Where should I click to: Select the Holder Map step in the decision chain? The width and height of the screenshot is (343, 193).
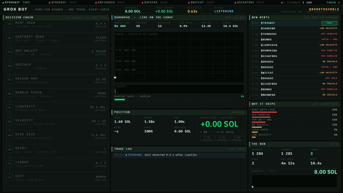57,80
